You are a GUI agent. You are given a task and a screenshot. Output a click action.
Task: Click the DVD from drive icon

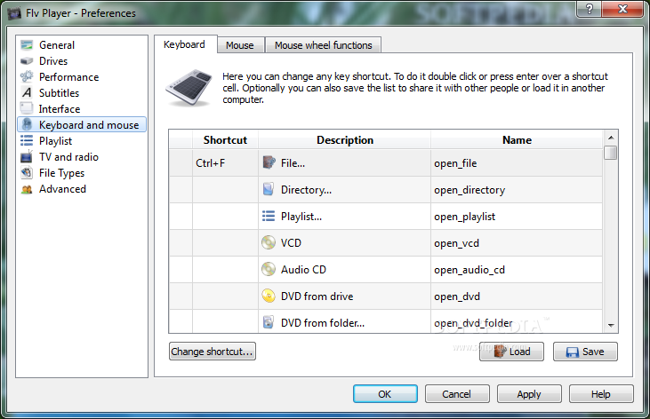click(x=269, y=296)
